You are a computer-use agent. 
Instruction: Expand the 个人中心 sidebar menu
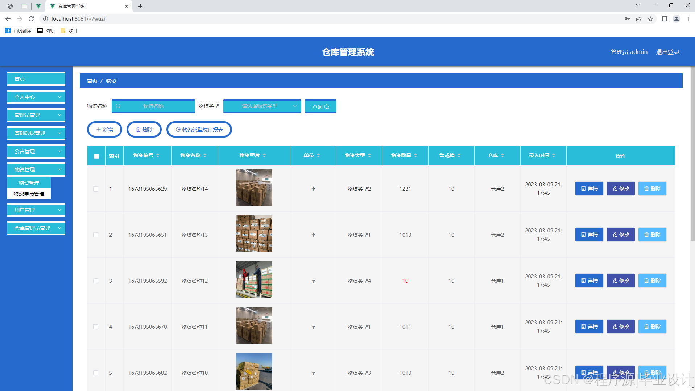tap(36, 97)
